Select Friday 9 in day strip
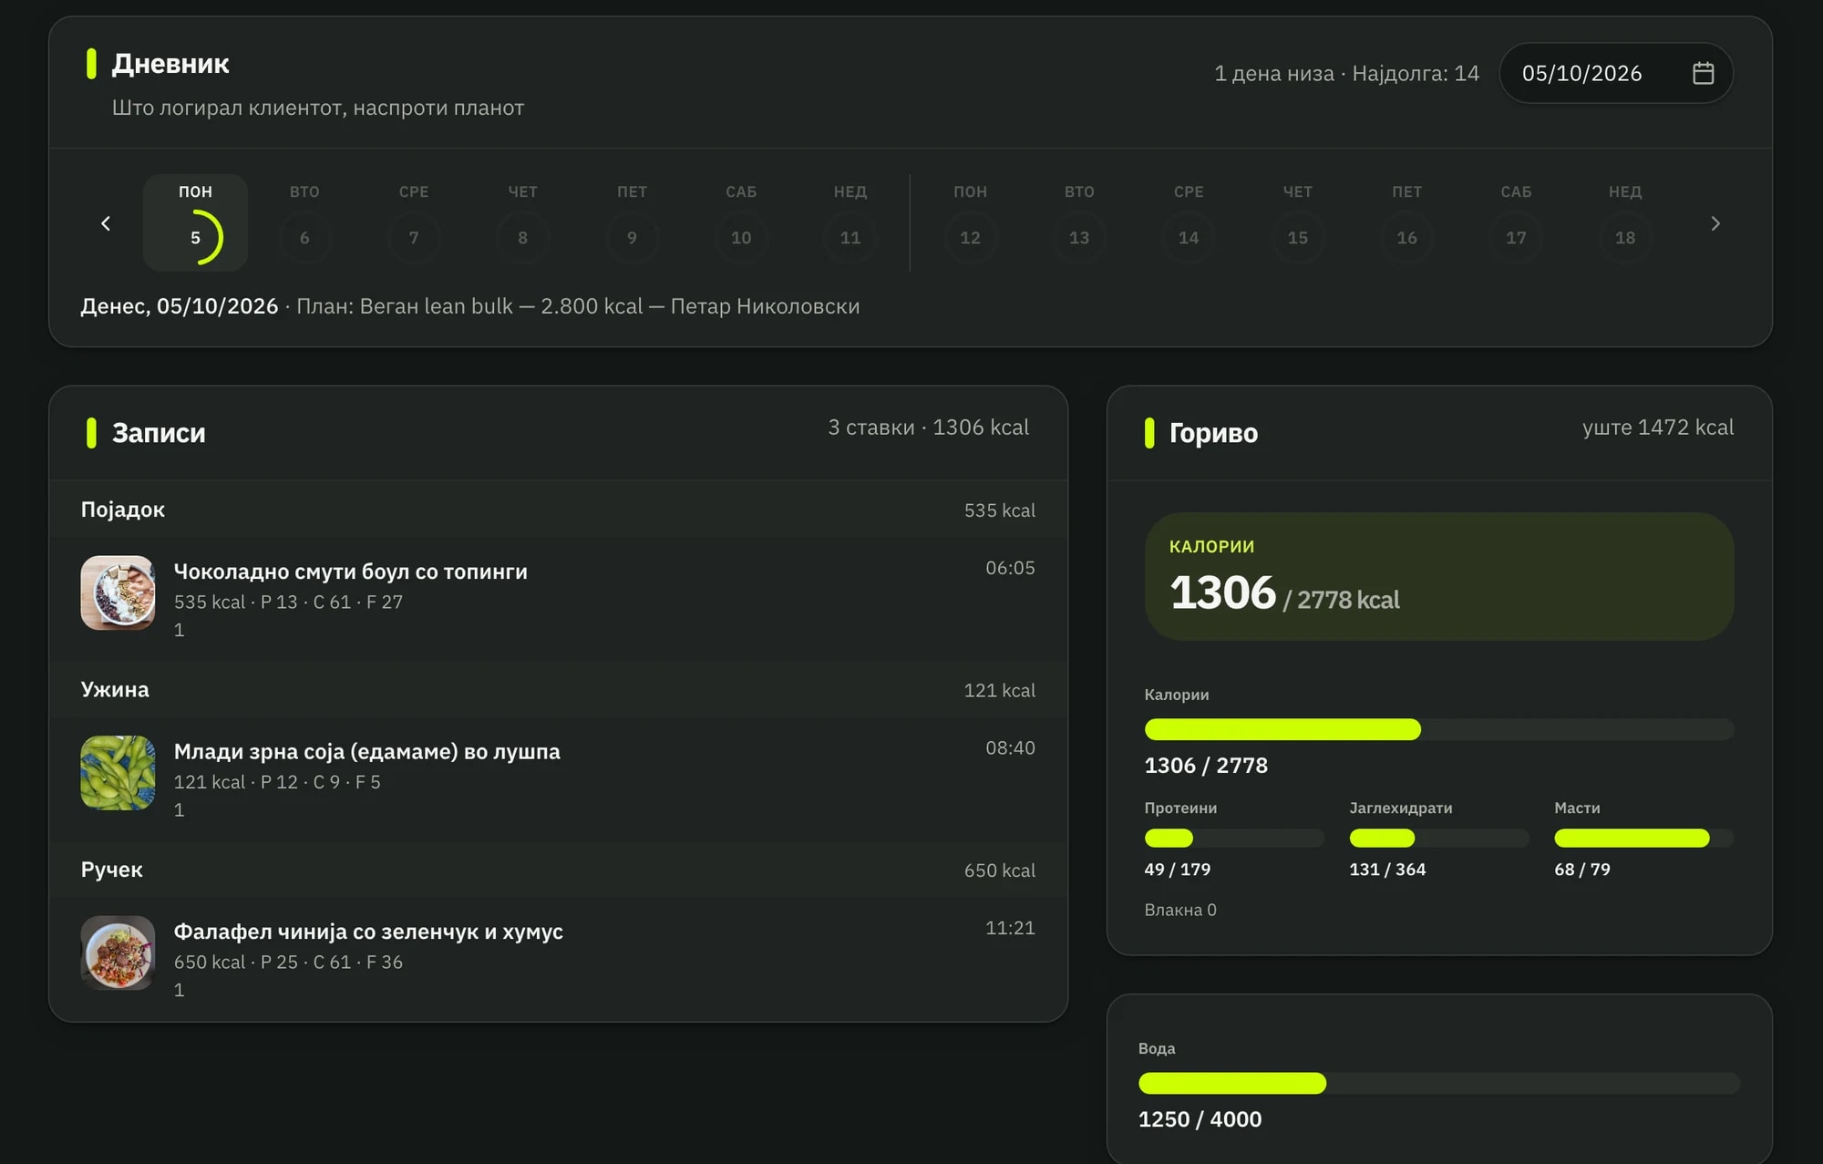 pos(632,222)
